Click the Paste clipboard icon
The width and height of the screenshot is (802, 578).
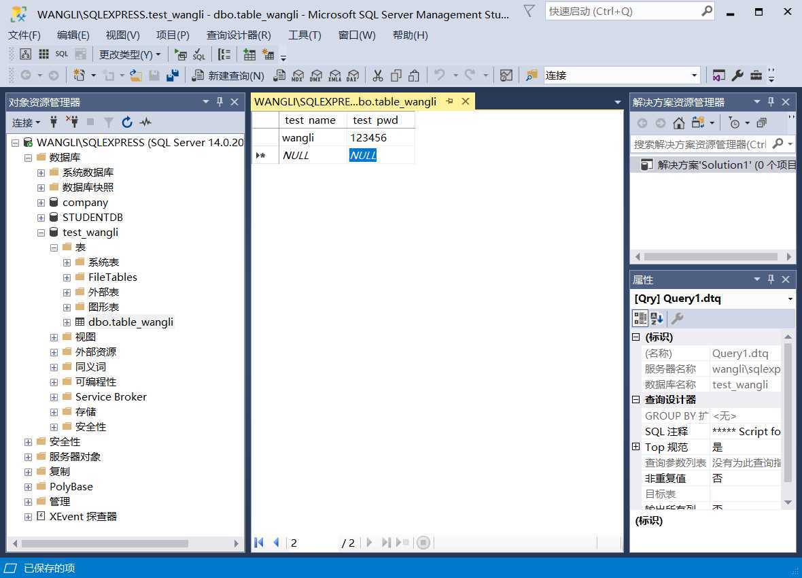coord(415,75)
